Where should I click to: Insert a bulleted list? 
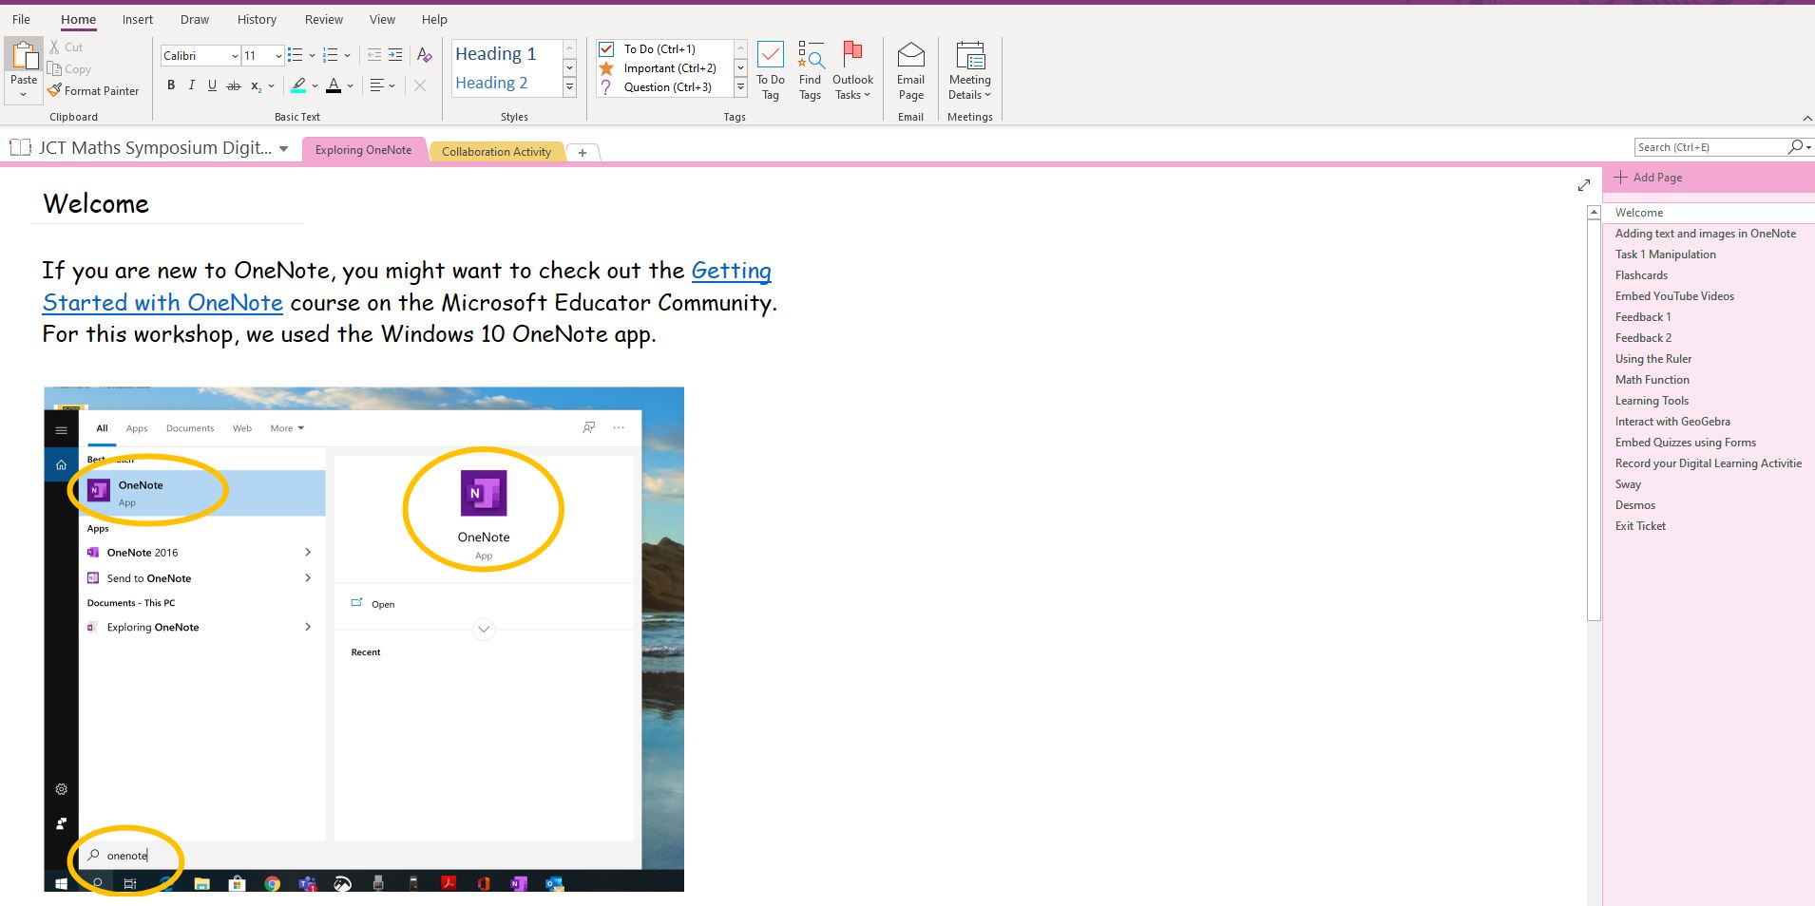pos(296,55)
